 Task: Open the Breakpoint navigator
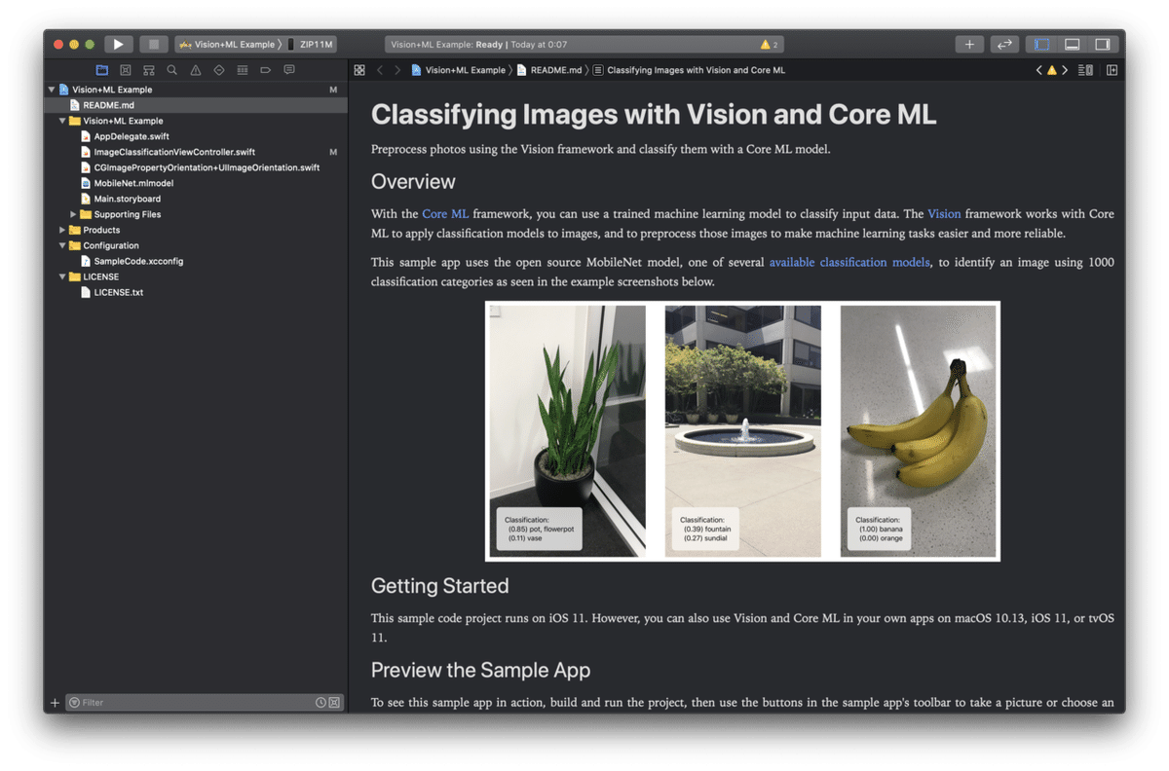[266, 70]
